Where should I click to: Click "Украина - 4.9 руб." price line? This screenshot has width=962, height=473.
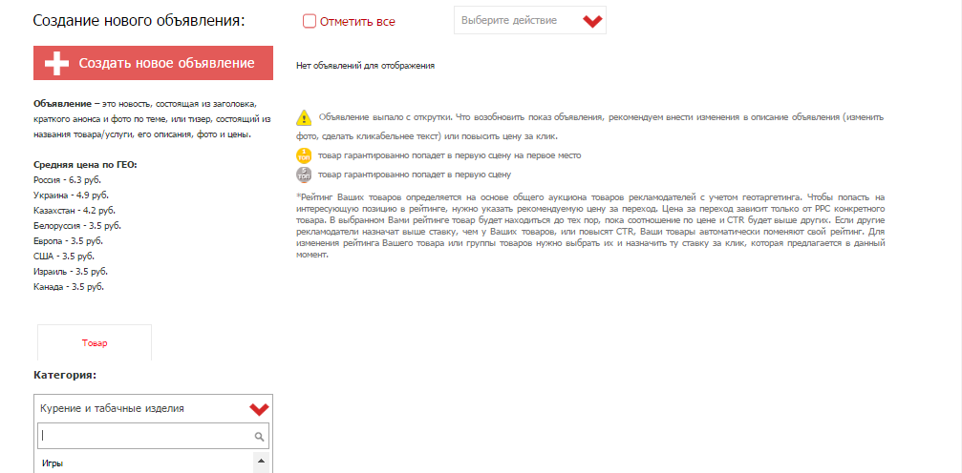pos(71,195)
